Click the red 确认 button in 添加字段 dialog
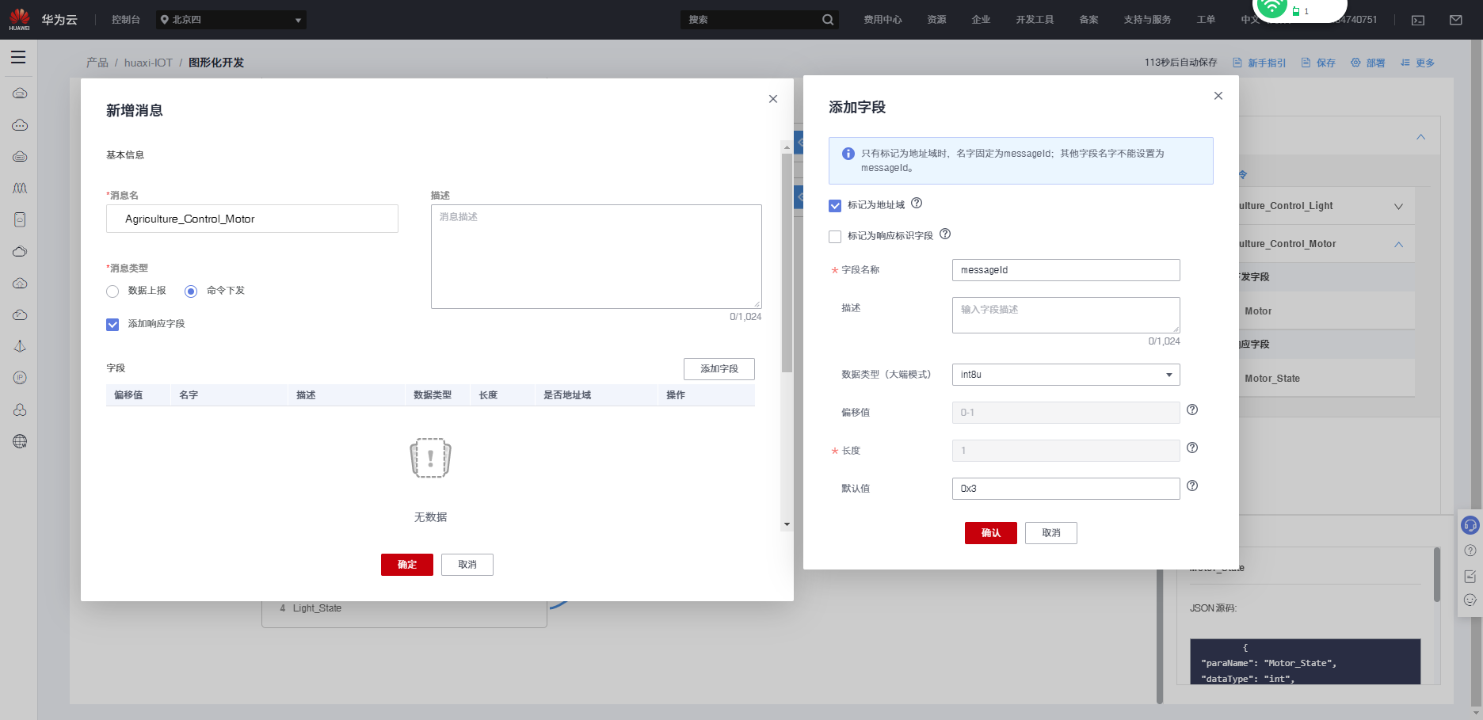The width and height of the screenshot is (1483, 720). (991, 533)
